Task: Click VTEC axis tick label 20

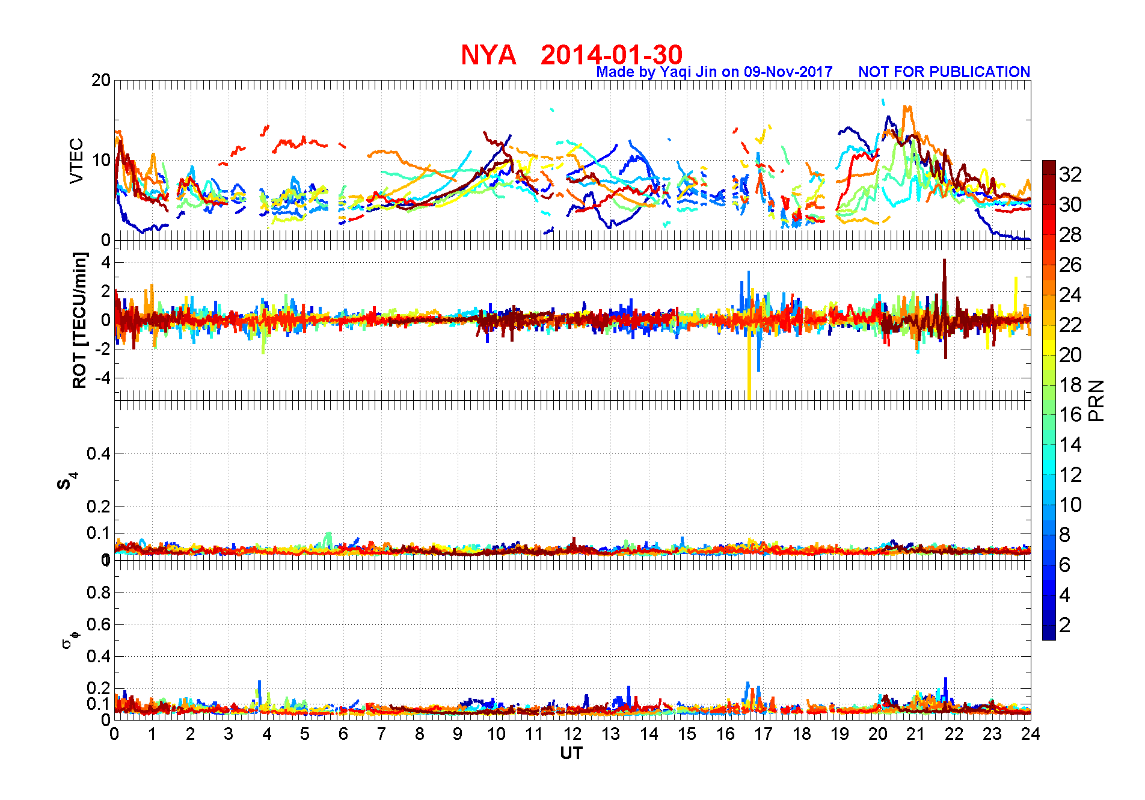Action: 101,80
